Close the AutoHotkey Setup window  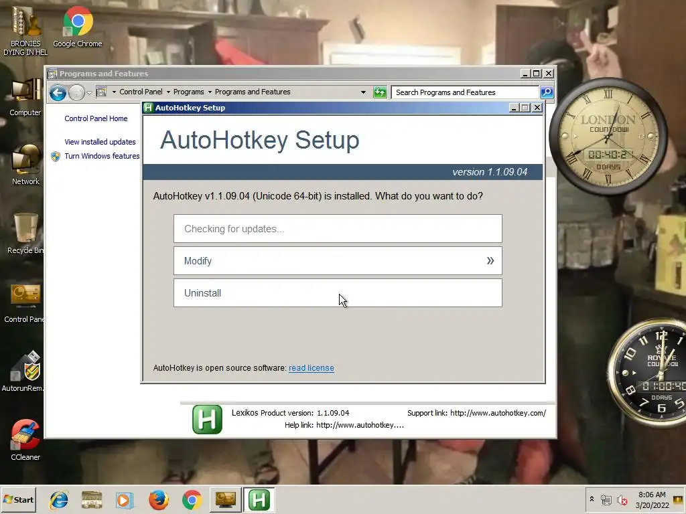pos(537,108)
